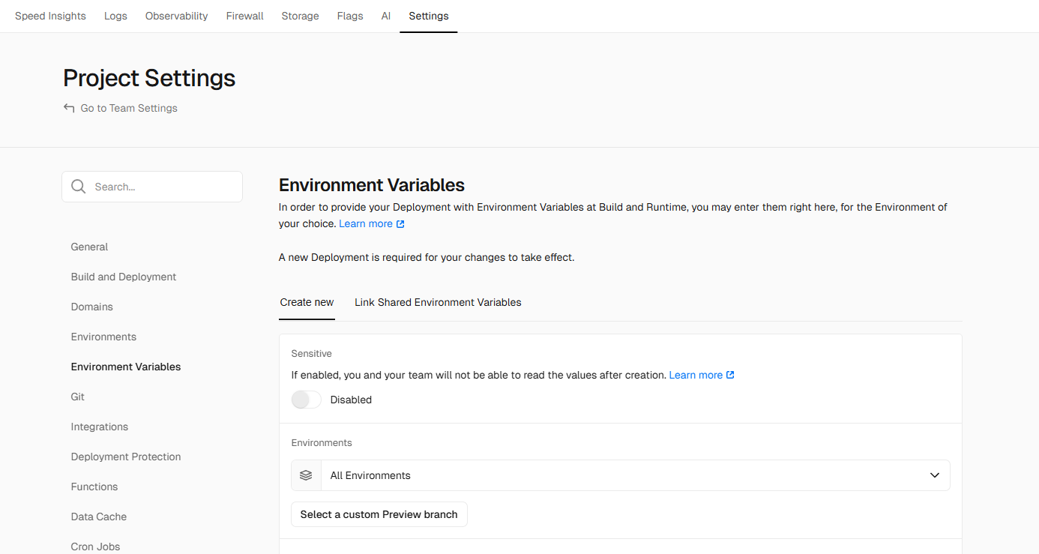Select the Create new tab

pos(307,302)
